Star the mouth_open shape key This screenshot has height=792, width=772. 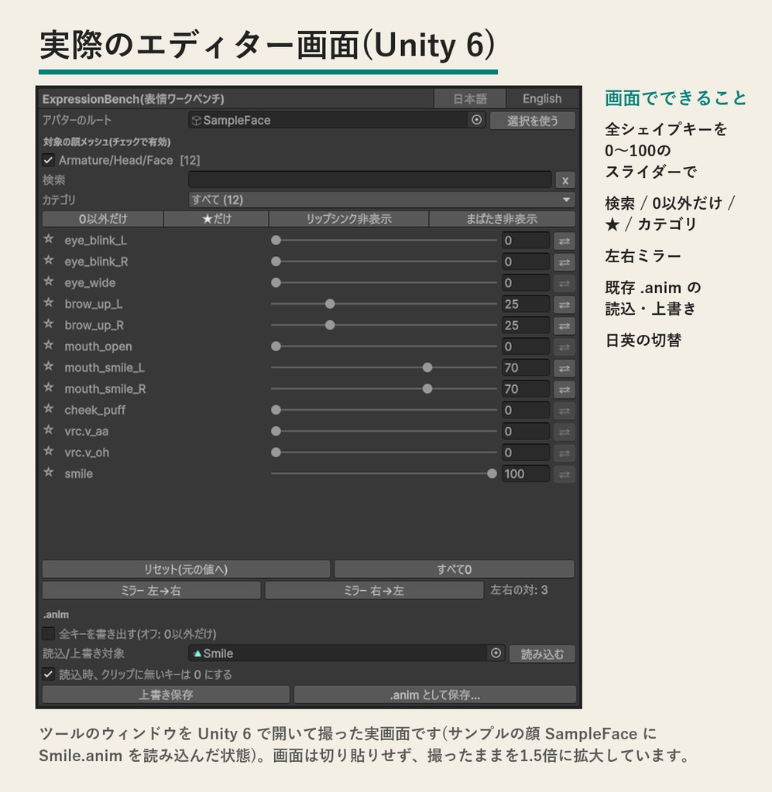click(x=49, y=345)
